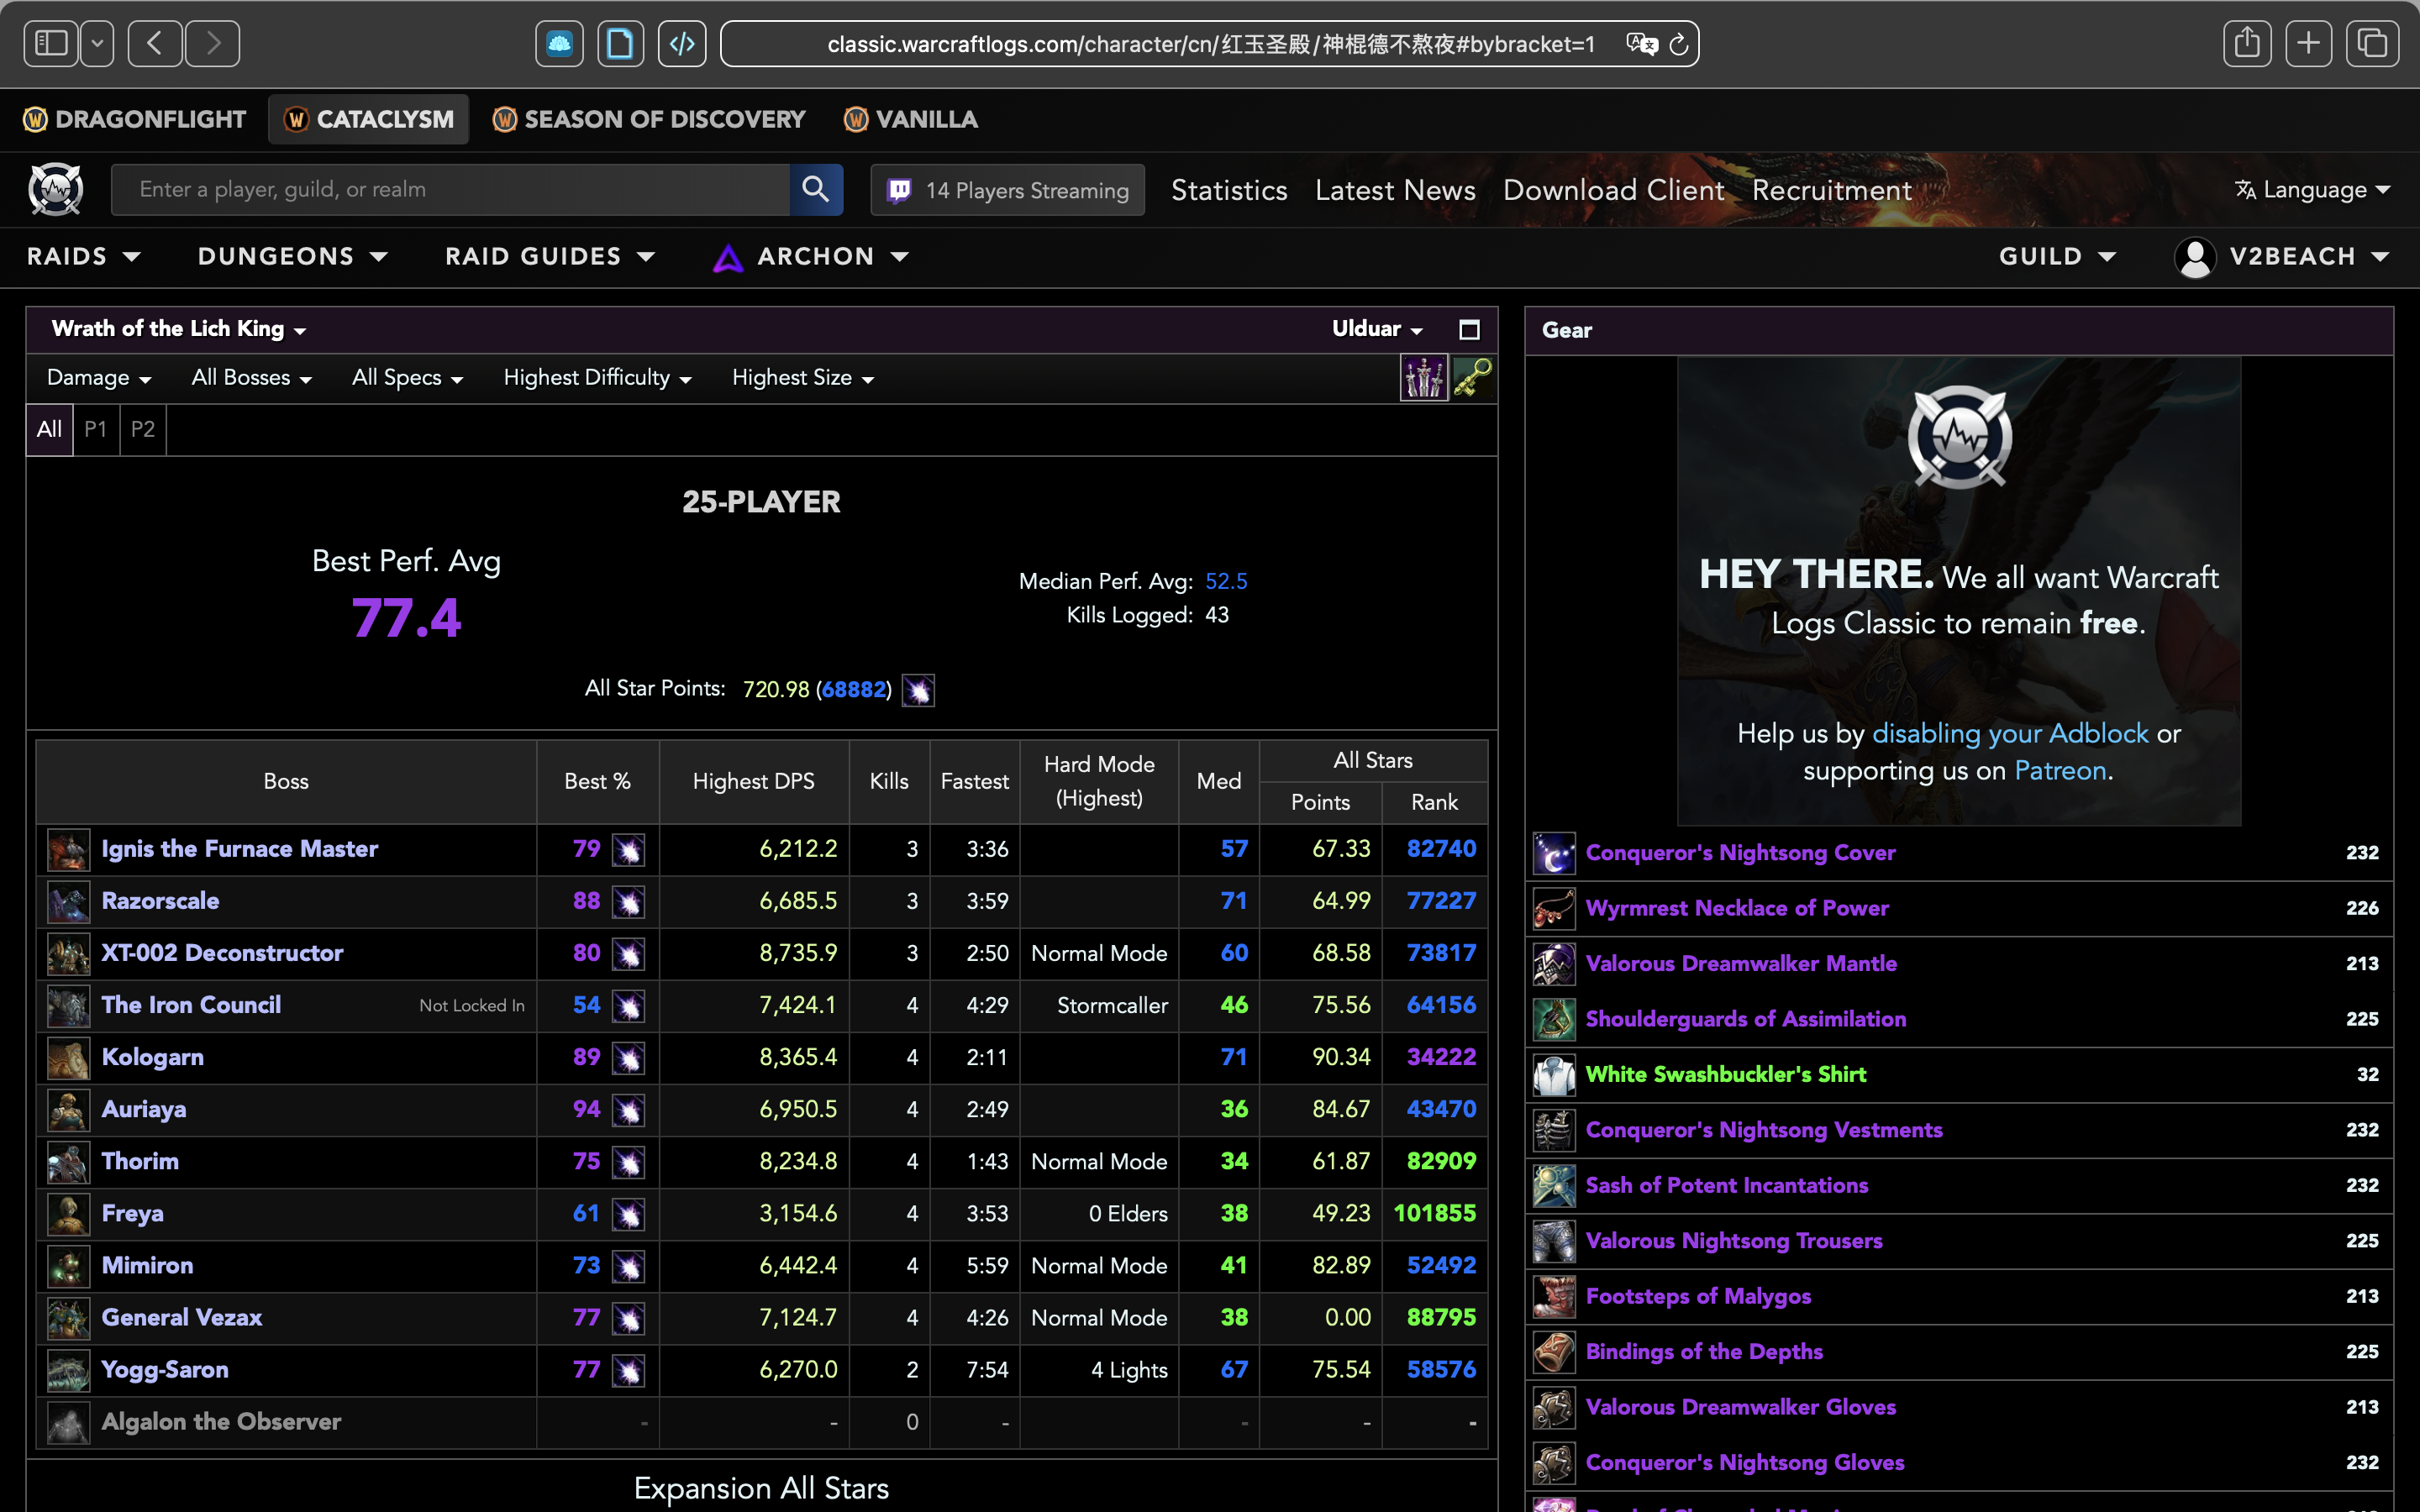Click the character portrait icon top right
2420x1512 pixels.
coord(2191,256)
